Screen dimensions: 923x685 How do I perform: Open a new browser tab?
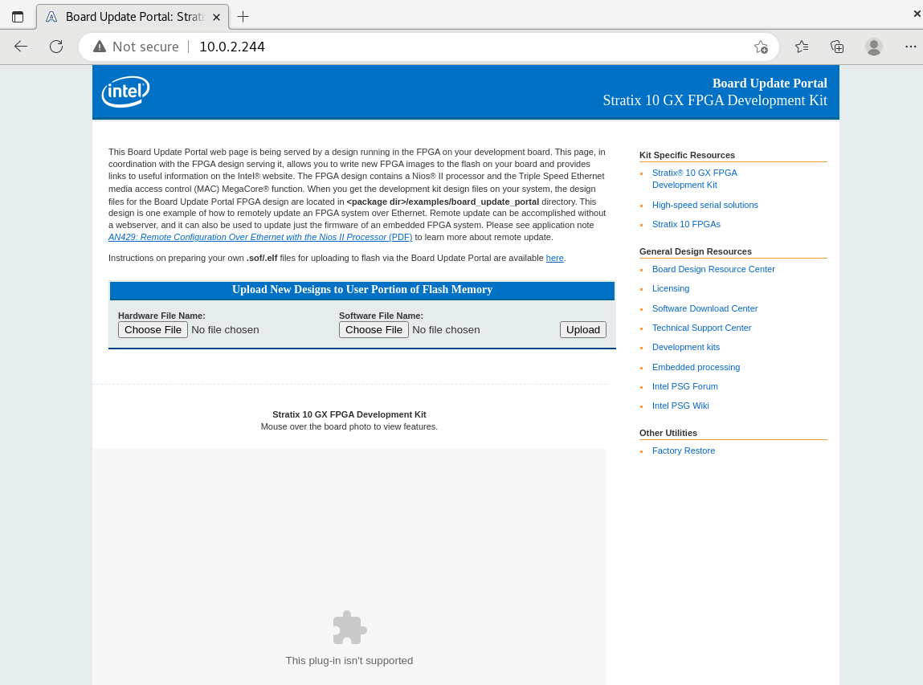242,15
